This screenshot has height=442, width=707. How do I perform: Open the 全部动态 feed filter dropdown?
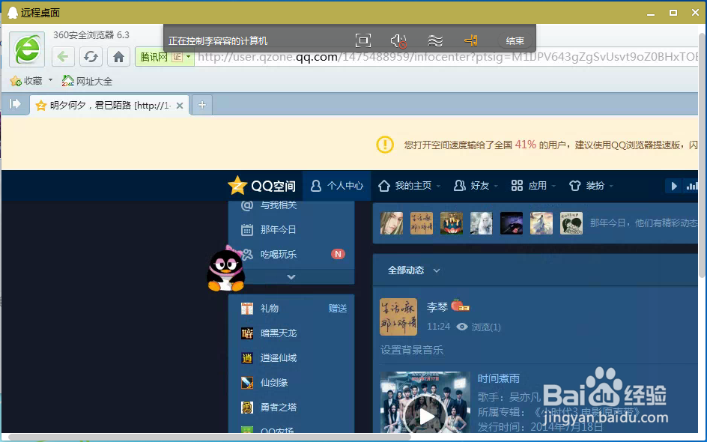pos(414,270)
